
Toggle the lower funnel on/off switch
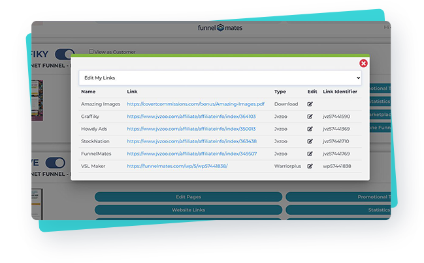pyautogui.click(x=56, y=163)
